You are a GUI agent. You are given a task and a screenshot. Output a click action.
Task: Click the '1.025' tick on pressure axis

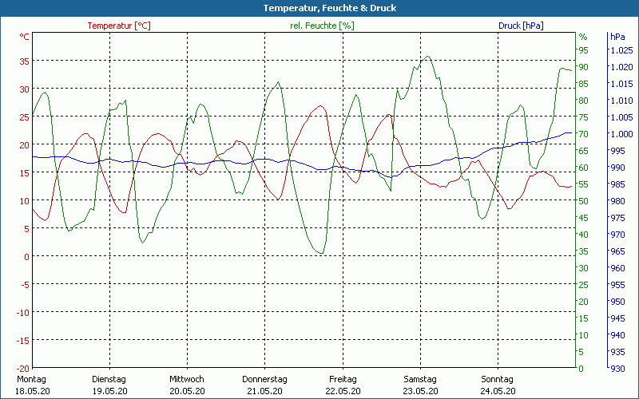click(x=621, y=50)
